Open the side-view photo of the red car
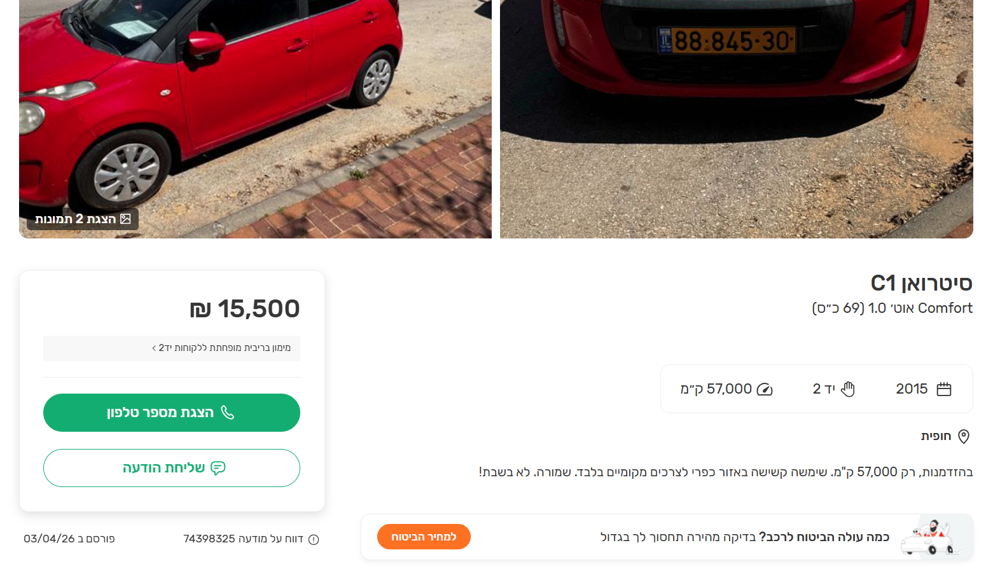The width and height of the screenshot is (1000, 578). point(255,108)
